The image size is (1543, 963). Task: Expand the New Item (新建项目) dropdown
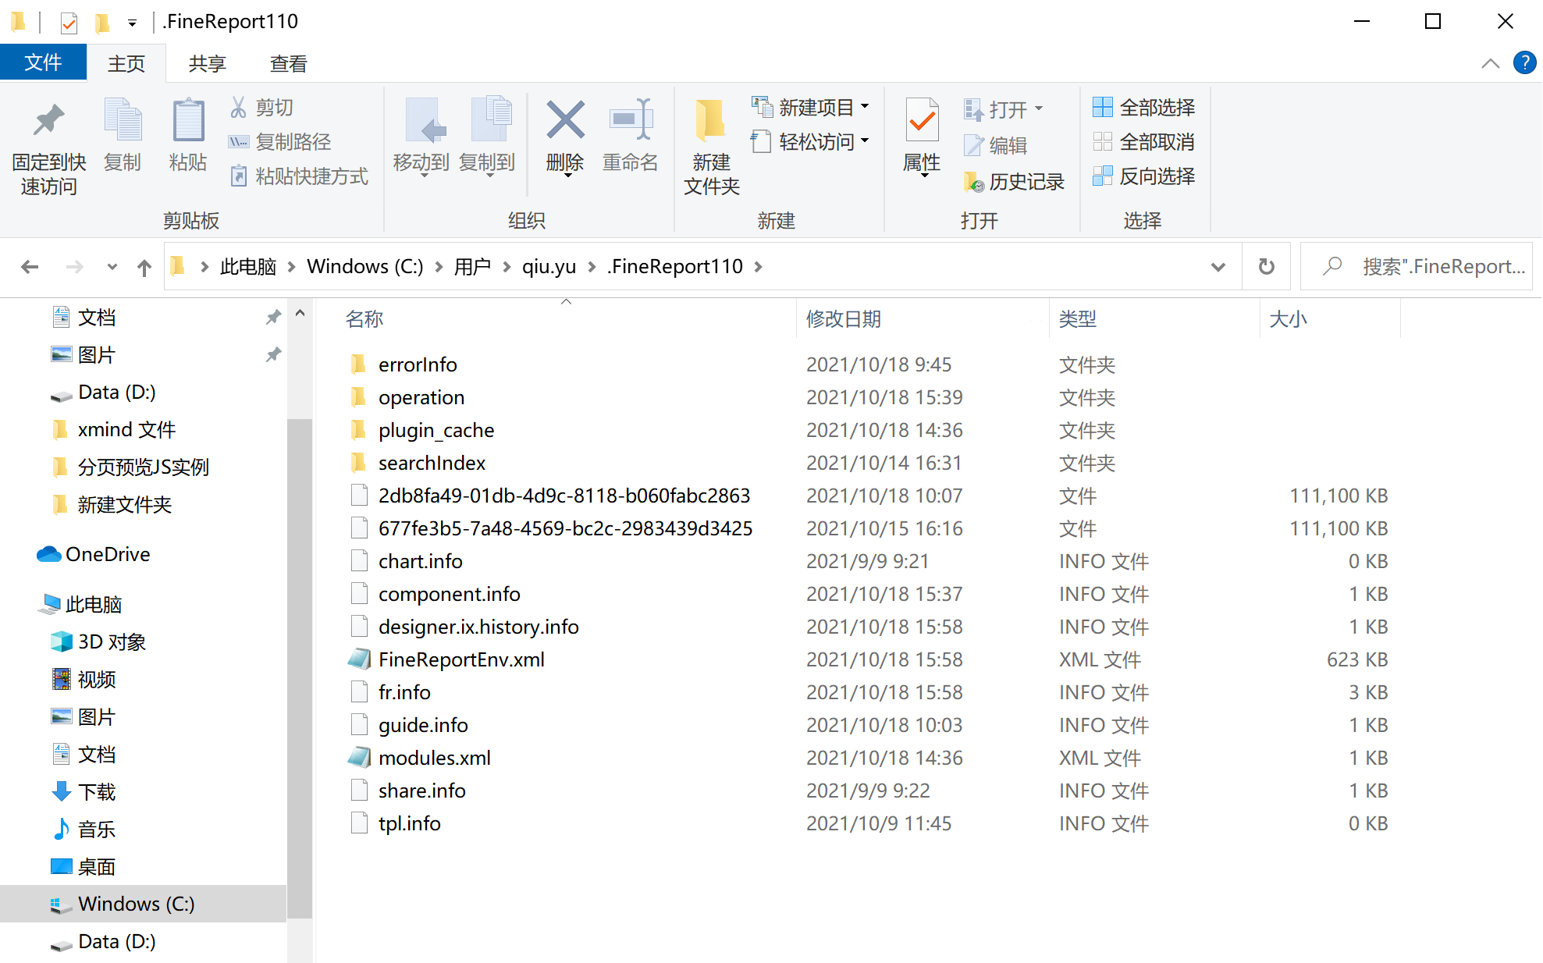[865, 107]
